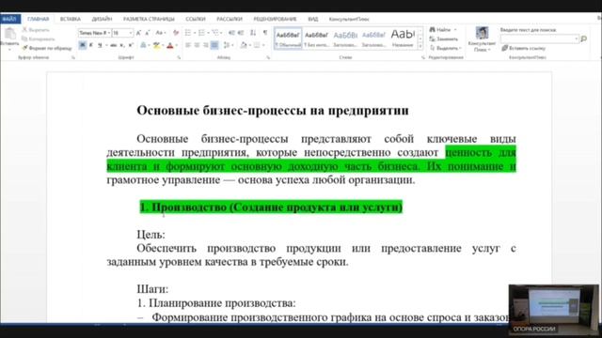The width and height of the screenshot is (602, 338).
Task: Open the Paragraph dialog launcher
Action: 268,57
